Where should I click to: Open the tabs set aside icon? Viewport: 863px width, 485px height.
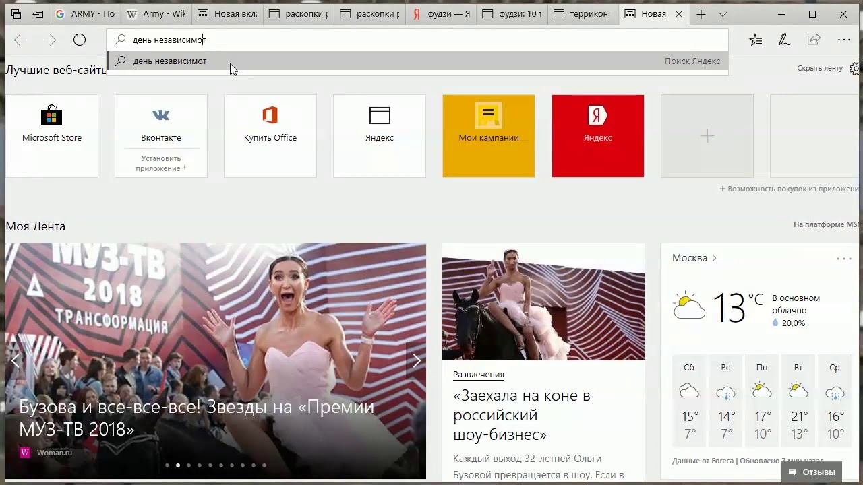(16, 14)
